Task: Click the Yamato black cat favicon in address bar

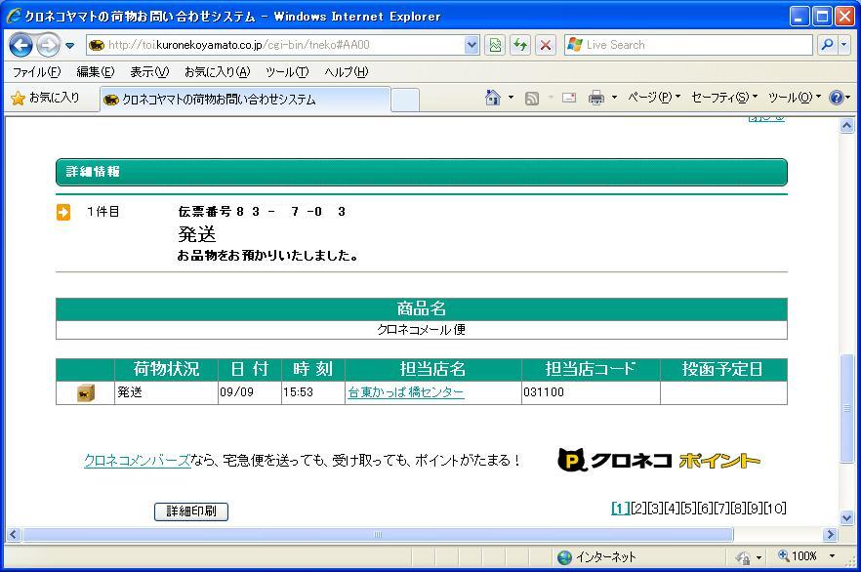Action: tap(98, 45)
